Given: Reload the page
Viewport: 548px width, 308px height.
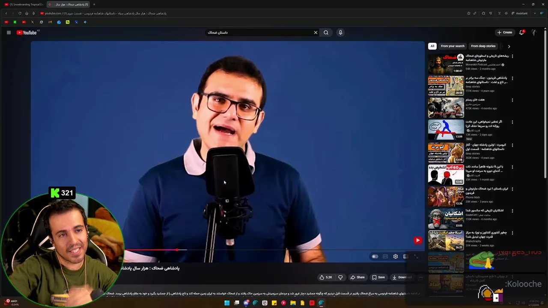Looking at the screenshot, I should [20, 13].
